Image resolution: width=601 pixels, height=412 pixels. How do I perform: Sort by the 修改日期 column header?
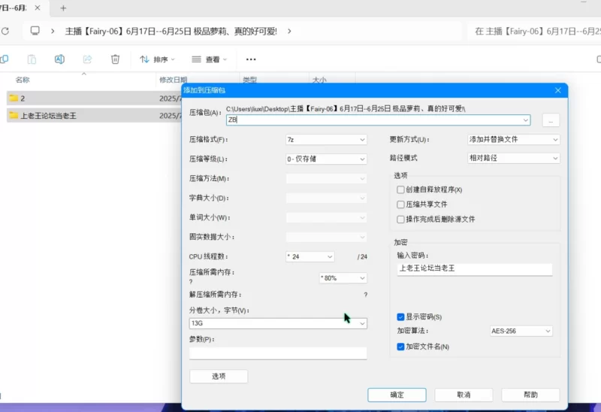coord(174,80)
